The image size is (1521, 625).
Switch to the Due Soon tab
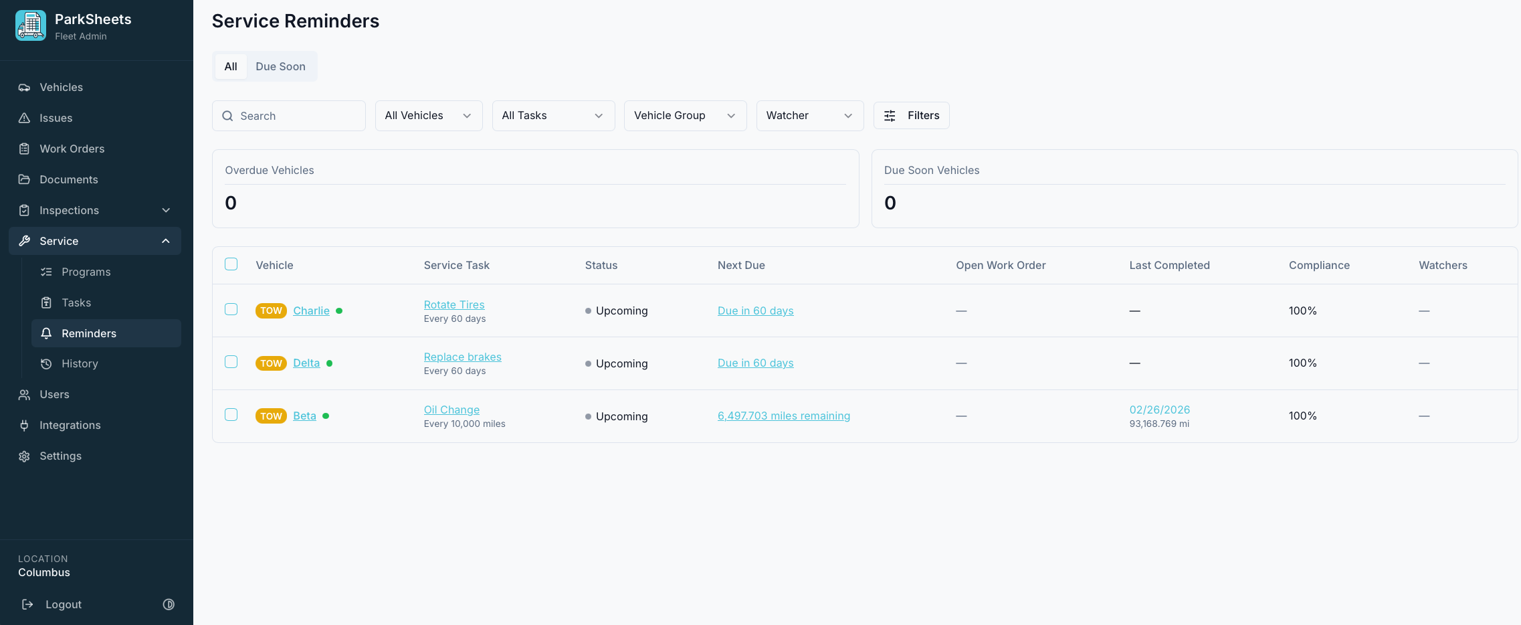(x=280, y=66)
